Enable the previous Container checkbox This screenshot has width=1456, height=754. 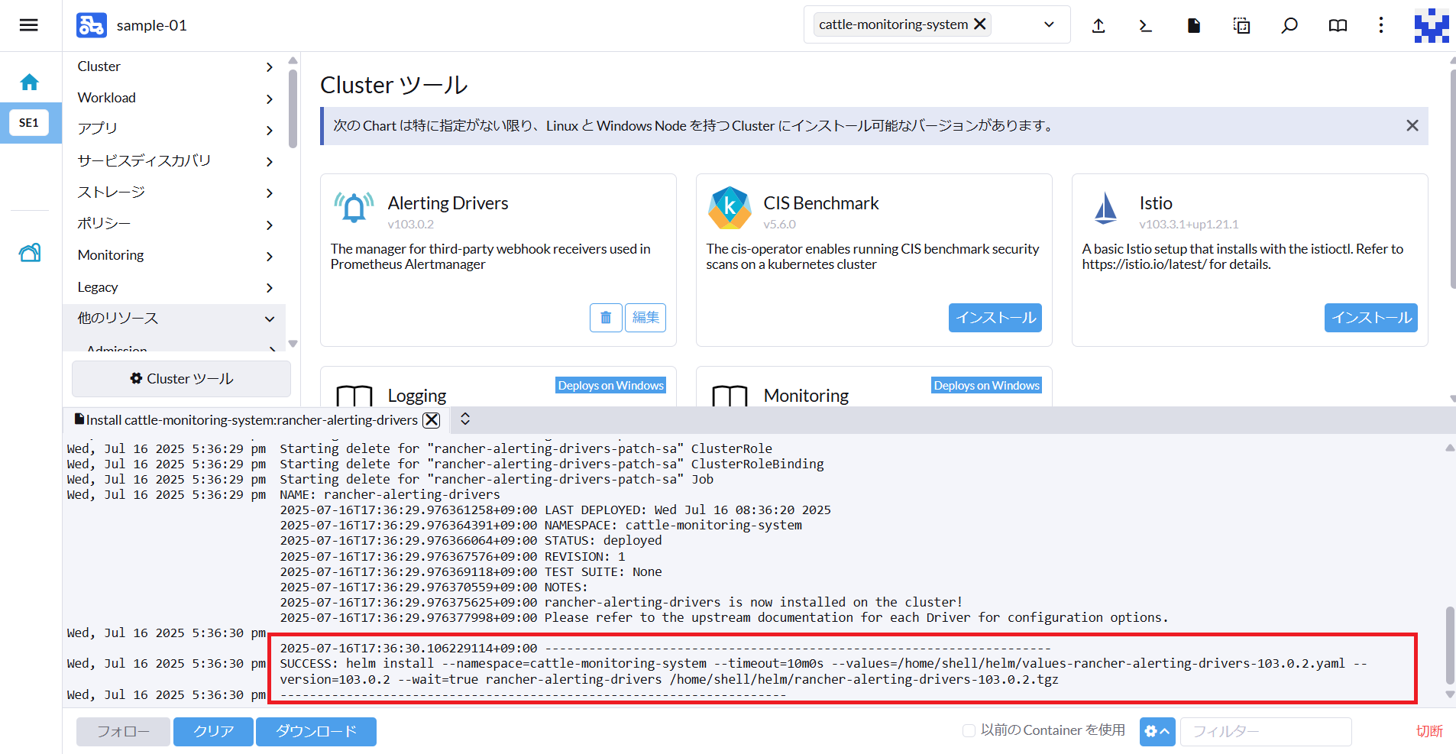coord(969,730)
